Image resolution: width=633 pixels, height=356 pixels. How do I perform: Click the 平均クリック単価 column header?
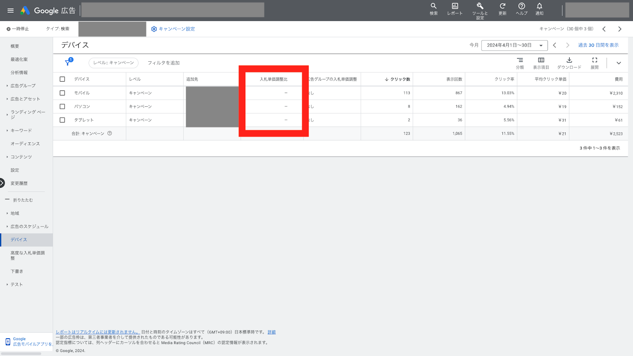pos(550,79)
